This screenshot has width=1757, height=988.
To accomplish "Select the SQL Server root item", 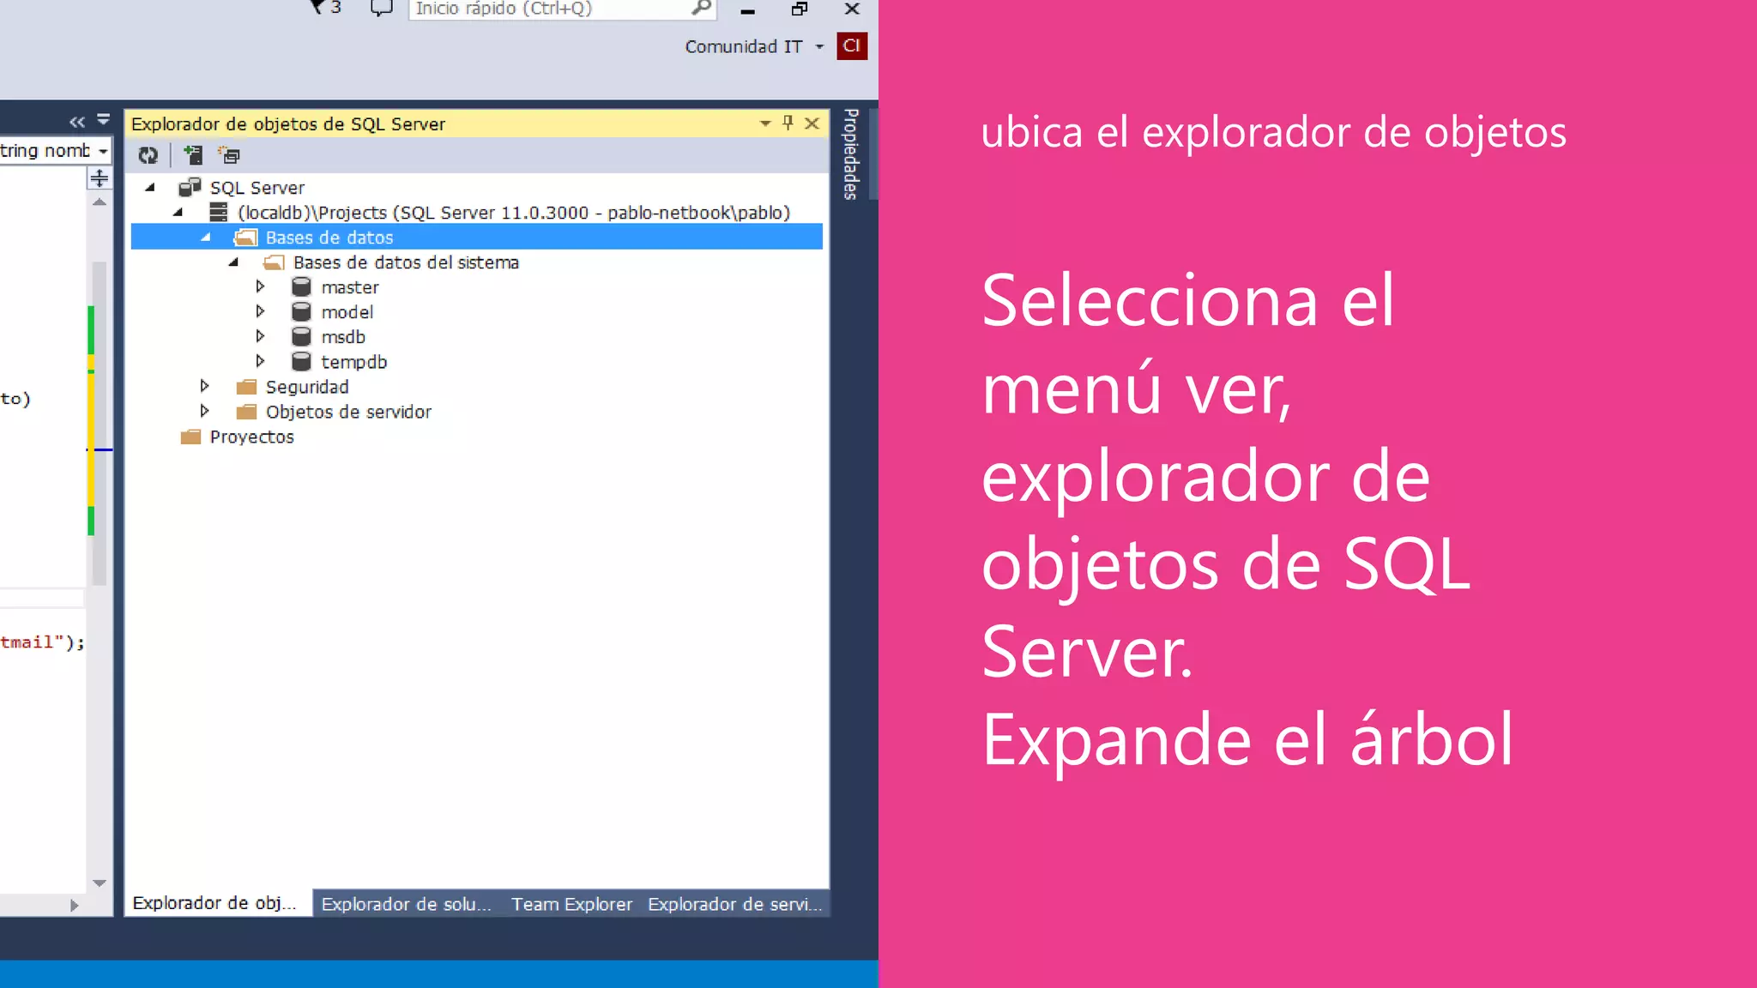I will pos(257,188).
